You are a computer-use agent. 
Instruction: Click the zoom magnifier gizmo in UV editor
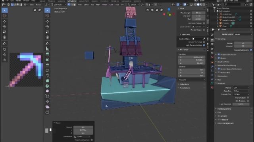tap(40, 10)
